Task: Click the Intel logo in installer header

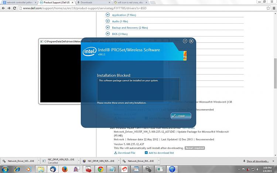Action: (x=90, y=52)
